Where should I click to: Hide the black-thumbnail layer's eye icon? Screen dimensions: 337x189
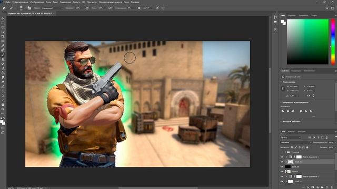[282, 167]
